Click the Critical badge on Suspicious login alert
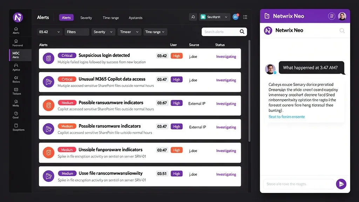The image size is (359, 202). (x=67, y=55)
